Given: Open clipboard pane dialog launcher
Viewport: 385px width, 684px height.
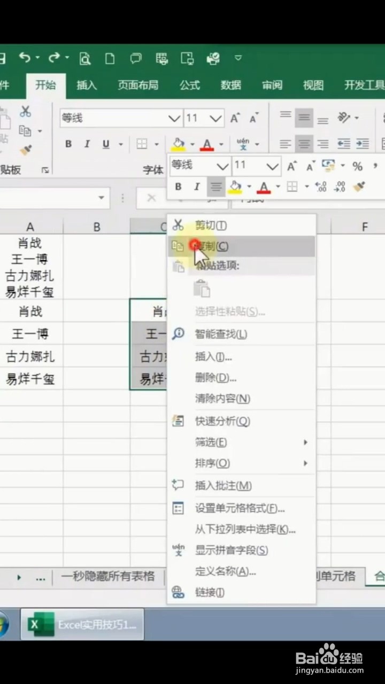Looking at the screenshot, I should coord(45,170).
